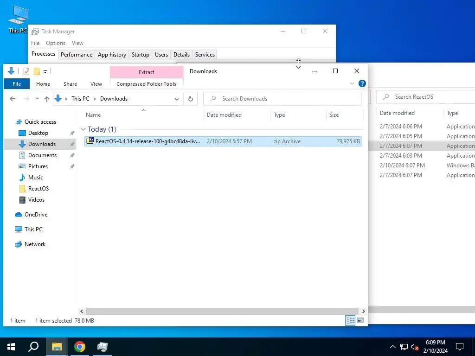
Task: Select the Extract contextual tab
Action: 147,72
